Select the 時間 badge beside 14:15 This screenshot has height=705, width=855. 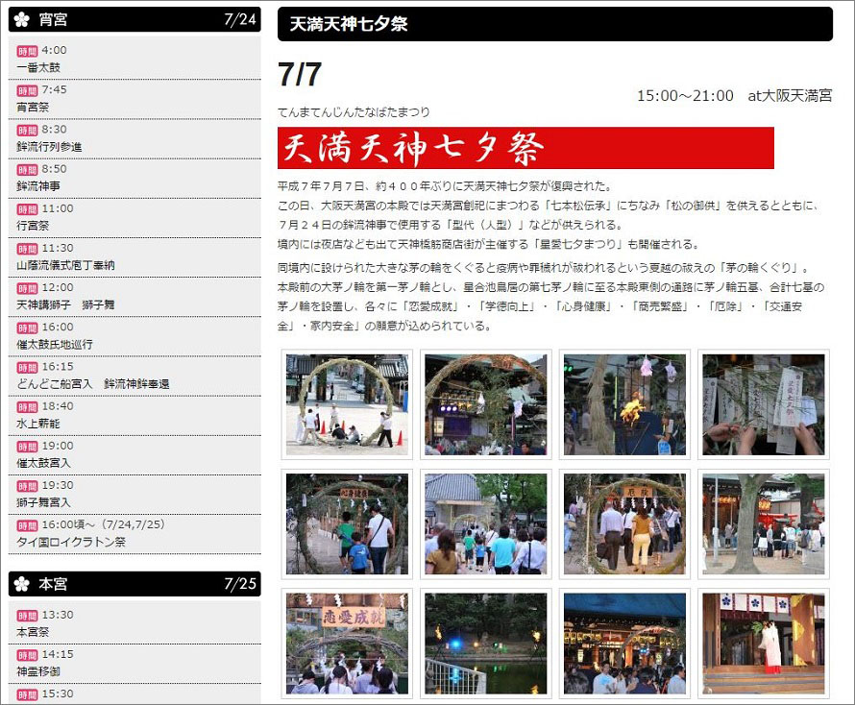click(x=27, y=655)
